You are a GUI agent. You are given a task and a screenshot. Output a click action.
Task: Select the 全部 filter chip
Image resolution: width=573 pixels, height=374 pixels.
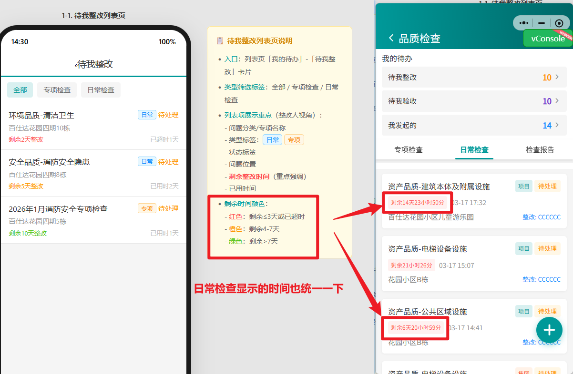[x=20, y=90]
